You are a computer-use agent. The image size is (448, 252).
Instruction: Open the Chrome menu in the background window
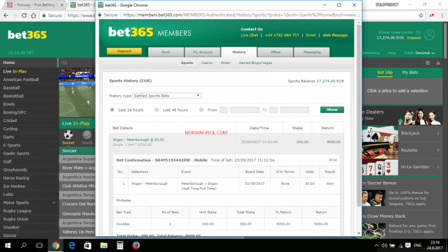coord(442,15)
